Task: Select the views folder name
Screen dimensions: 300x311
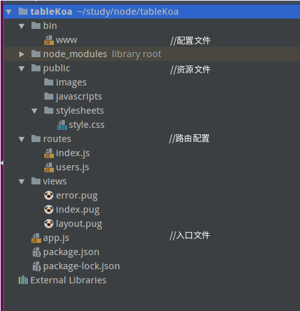Action: coord(55,181)
